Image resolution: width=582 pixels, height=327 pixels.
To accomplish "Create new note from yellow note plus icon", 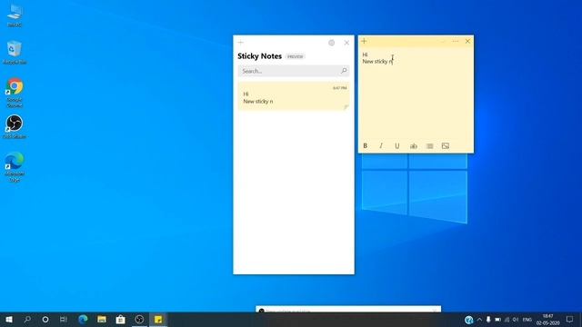I will [364, 41].
